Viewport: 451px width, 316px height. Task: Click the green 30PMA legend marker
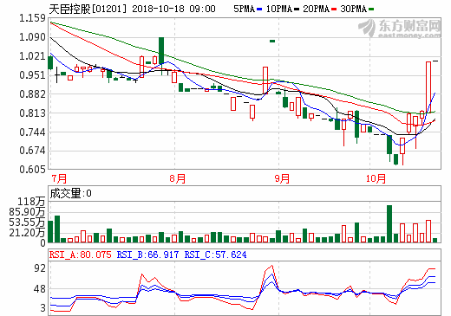371,10
